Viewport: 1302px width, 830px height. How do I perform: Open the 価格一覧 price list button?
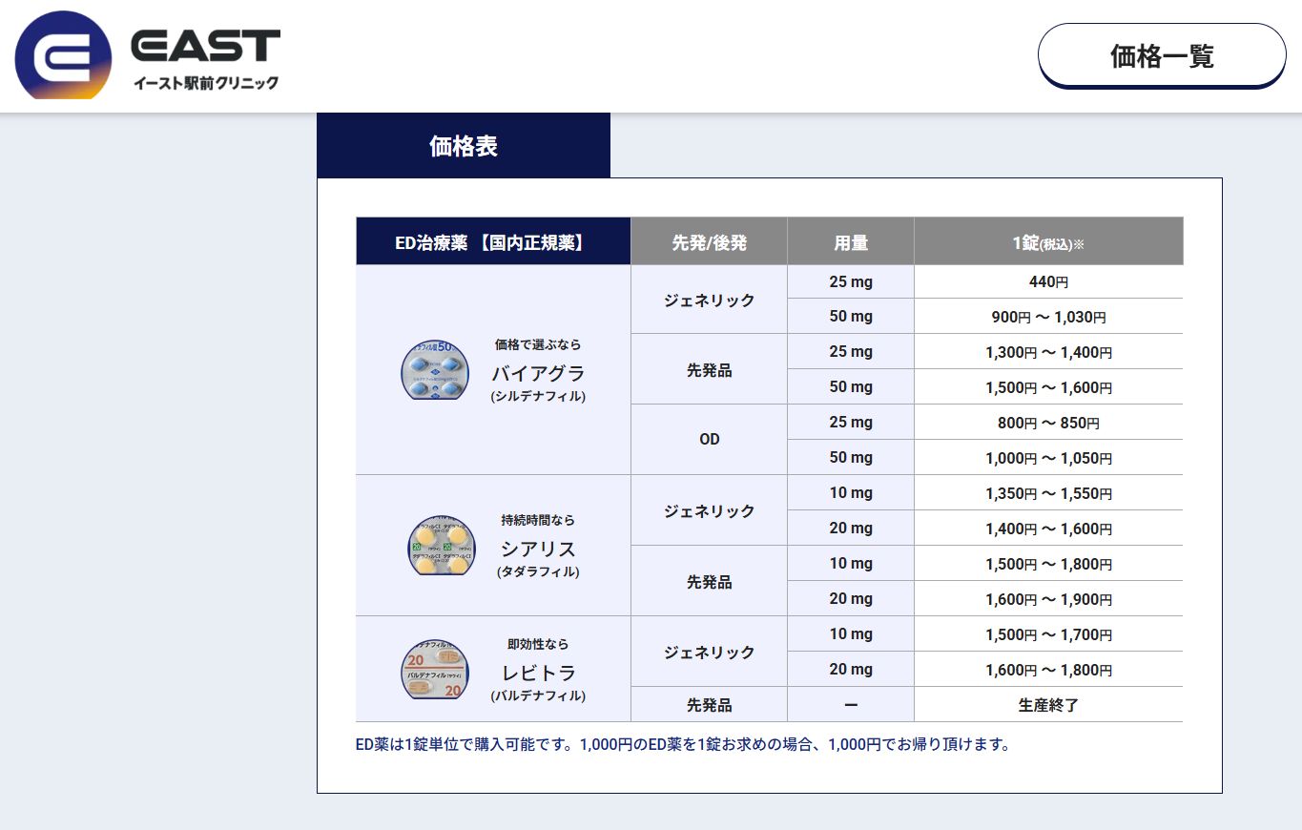(x=1160, y=55)
